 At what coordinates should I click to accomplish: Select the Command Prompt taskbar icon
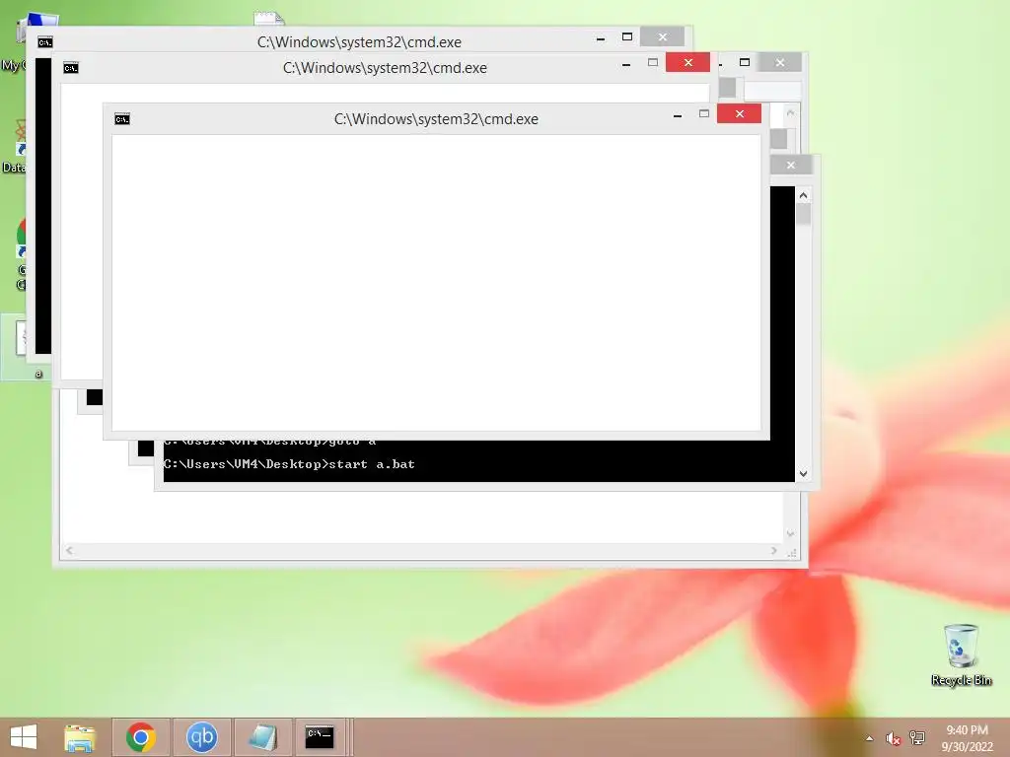pos(320,737)
